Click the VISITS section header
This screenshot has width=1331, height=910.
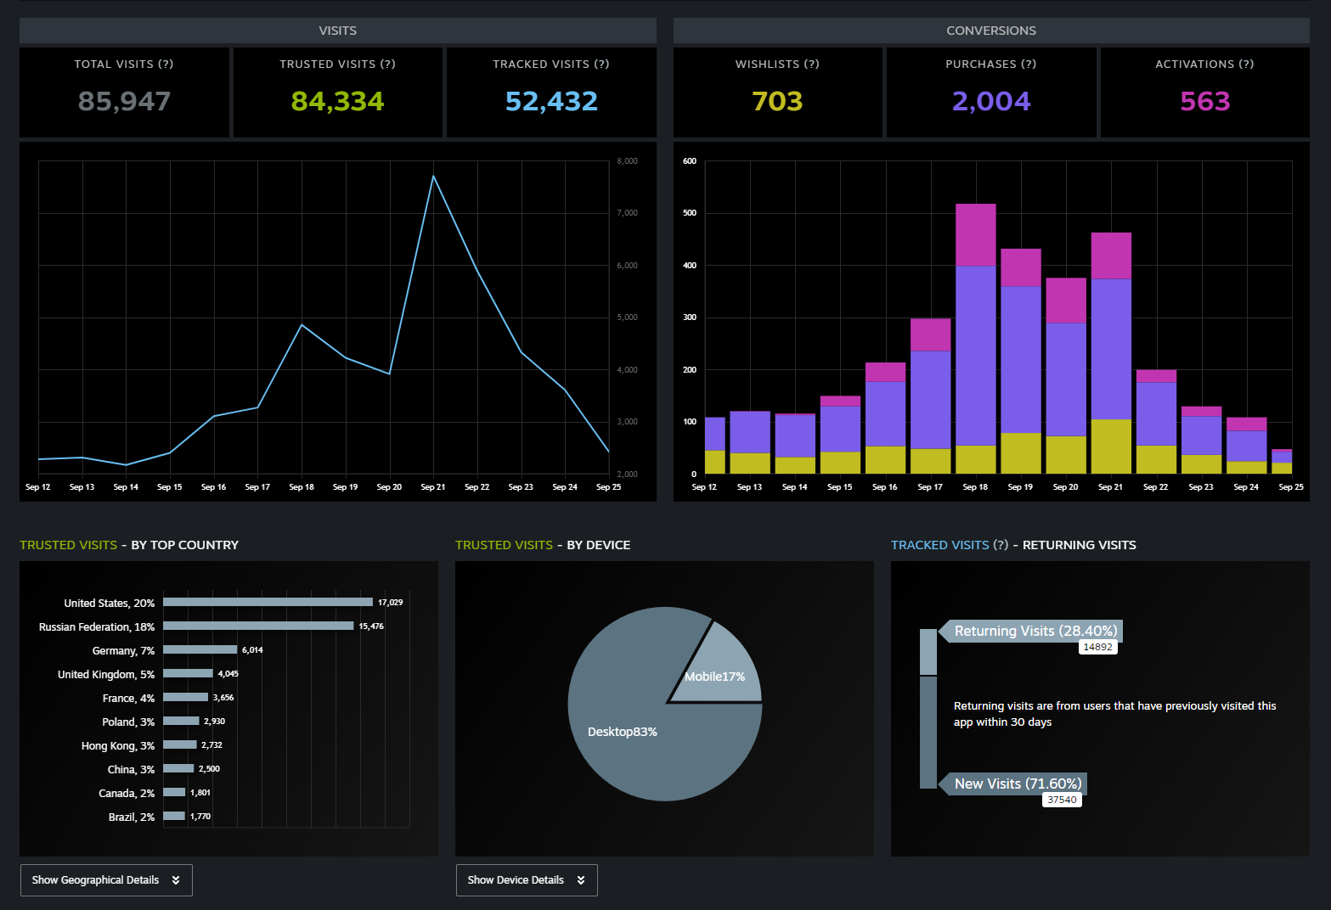pos(338,31)
